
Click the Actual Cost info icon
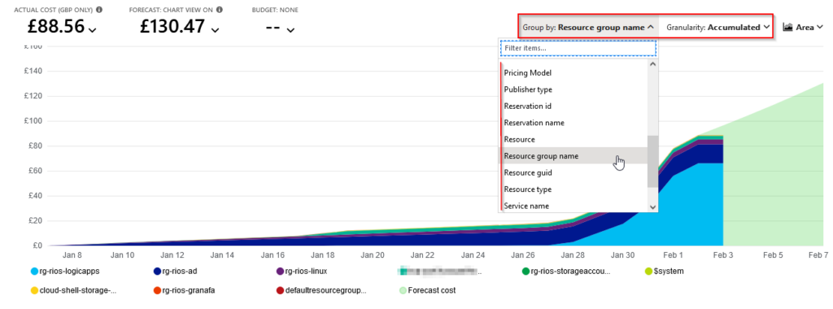[99, 10]
